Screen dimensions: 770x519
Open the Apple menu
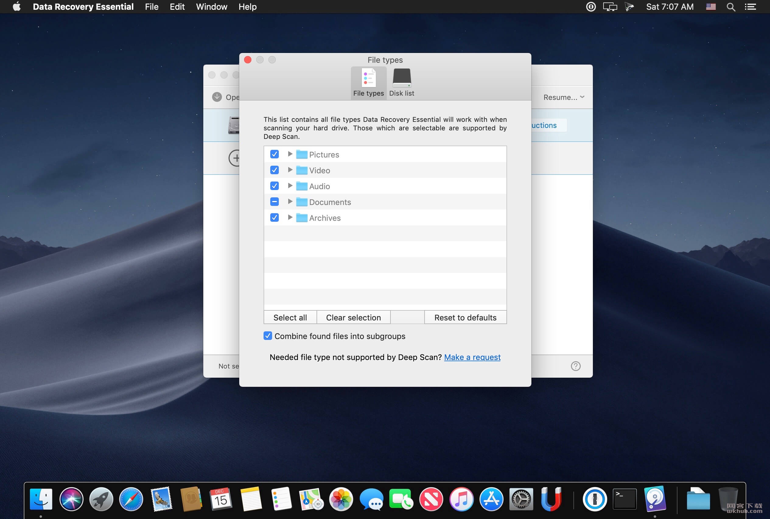pos(16,7)
